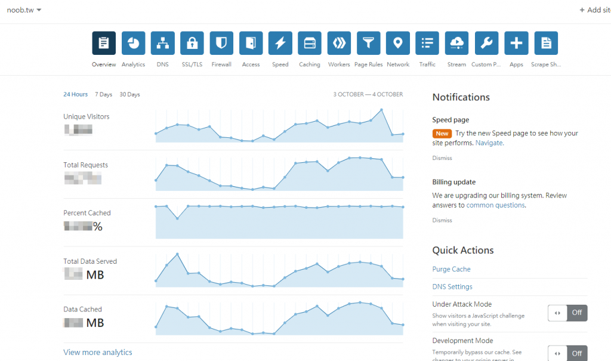Expand the noob.tw site dropdown
611x361 pixels.
(x=24, y=10)
